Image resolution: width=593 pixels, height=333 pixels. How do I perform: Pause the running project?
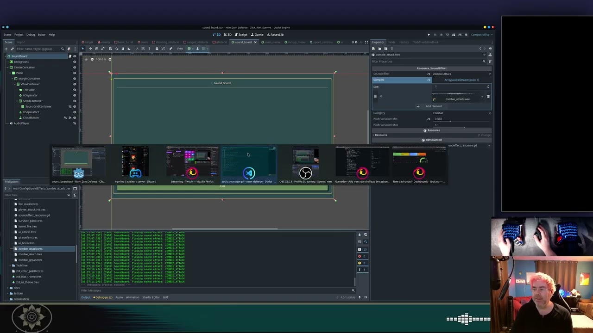pyautogui.click(x=435, y=35)
